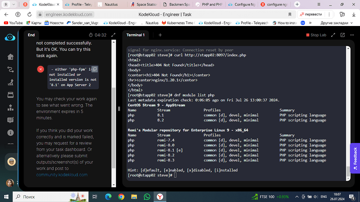Viewport: 360px width, 202px height.
Task: Open browser downloads icon
Action: coord(354,14)
